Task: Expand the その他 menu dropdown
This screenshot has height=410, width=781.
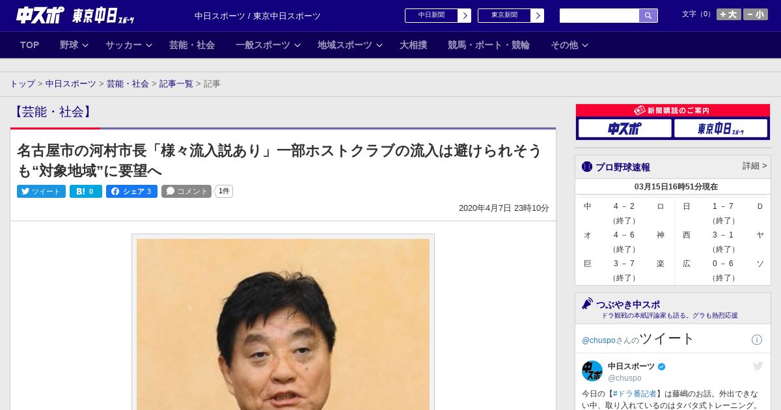Action: [x=569, y=45]
